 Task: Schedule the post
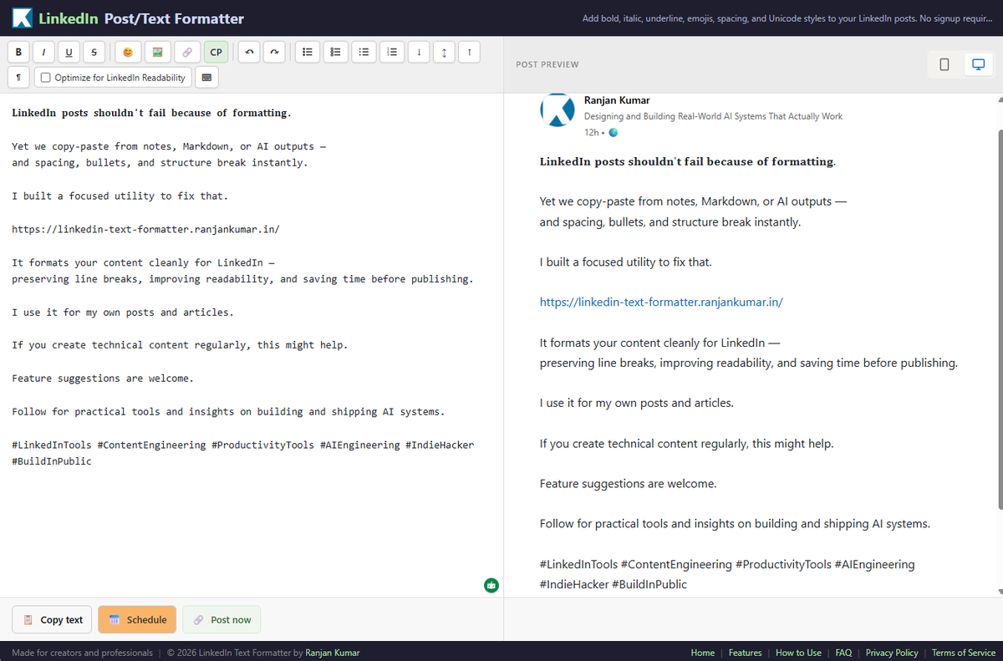(137, 619)
